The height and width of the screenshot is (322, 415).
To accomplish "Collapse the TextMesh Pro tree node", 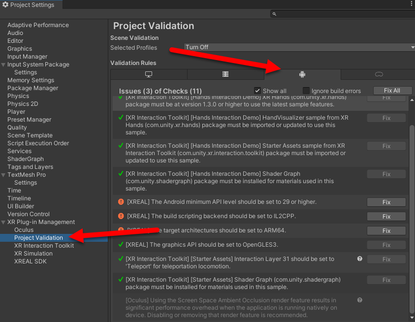I will click(x=3, y=175).
